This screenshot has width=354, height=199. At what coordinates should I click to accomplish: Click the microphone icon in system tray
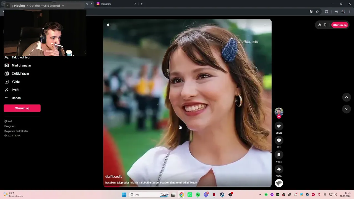(x=325, y=195)
